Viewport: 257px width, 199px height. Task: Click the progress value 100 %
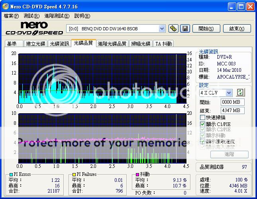pos(241,180)
